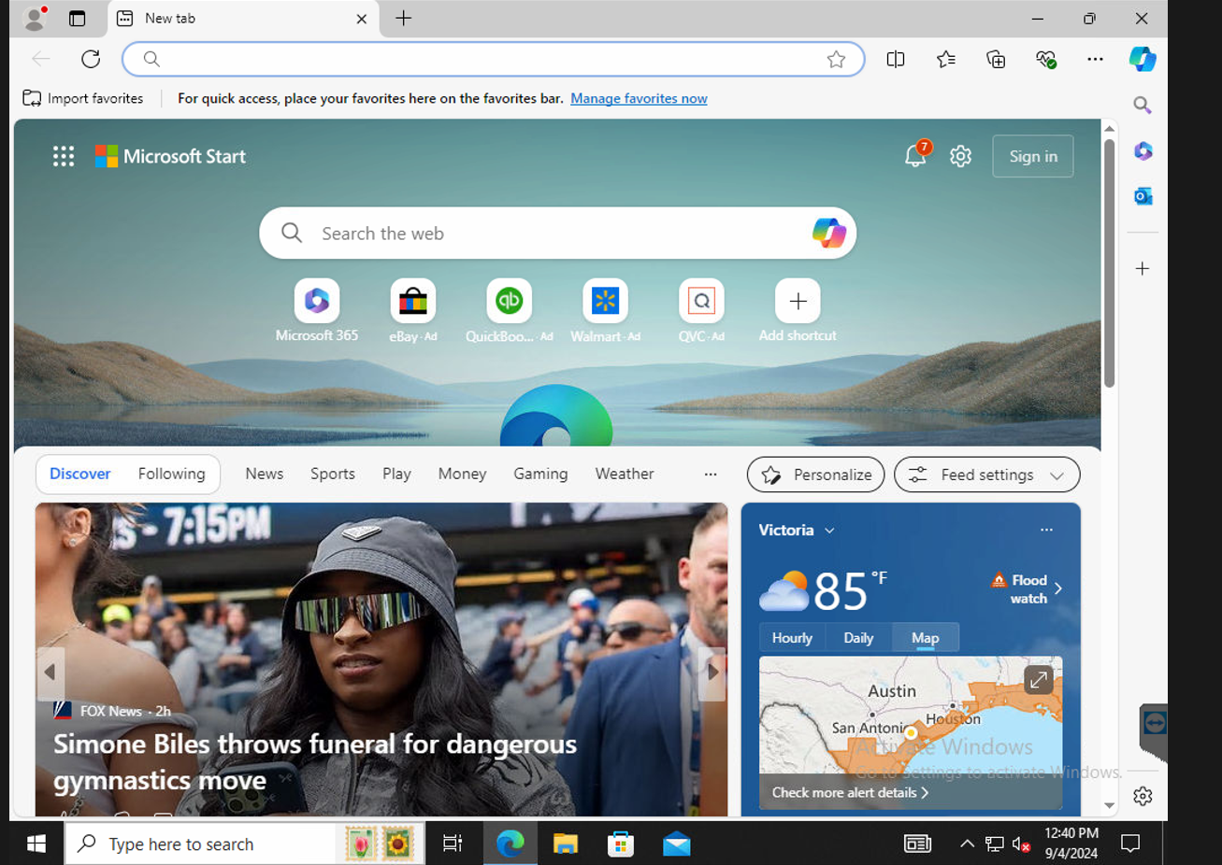Open the Copilot icon in the browser toolbar
Image resolution: width=1222 pixels, height=865 pixels.
coord(1142,59)
